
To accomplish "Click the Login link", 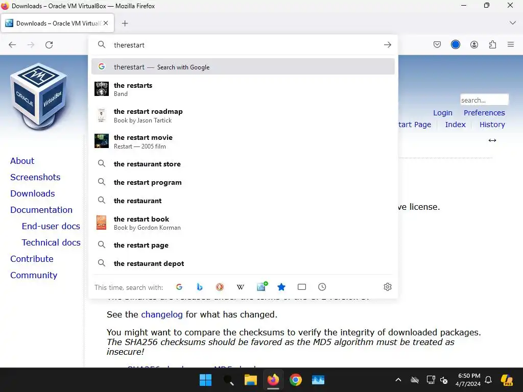I will tap(443, 113).
